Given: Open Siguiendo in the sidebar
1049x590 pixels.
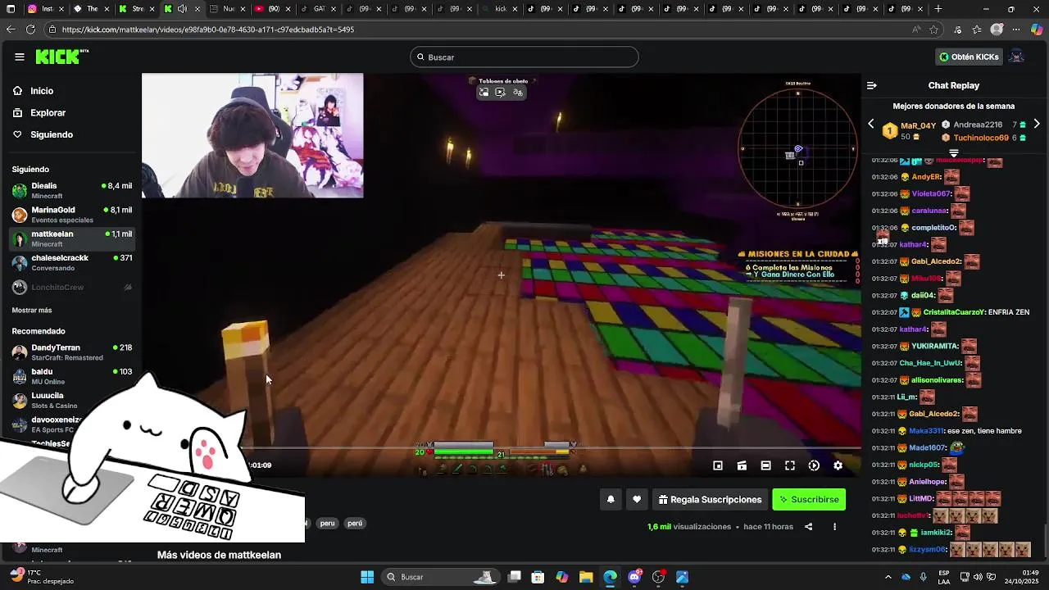Looking at the screenshot, I should tap(52, 134).
